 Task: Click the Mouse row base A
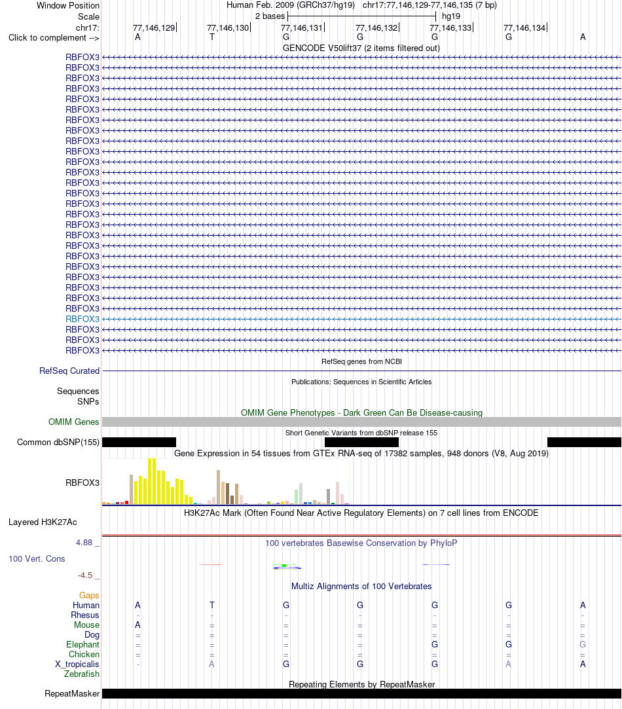point(137,625)
